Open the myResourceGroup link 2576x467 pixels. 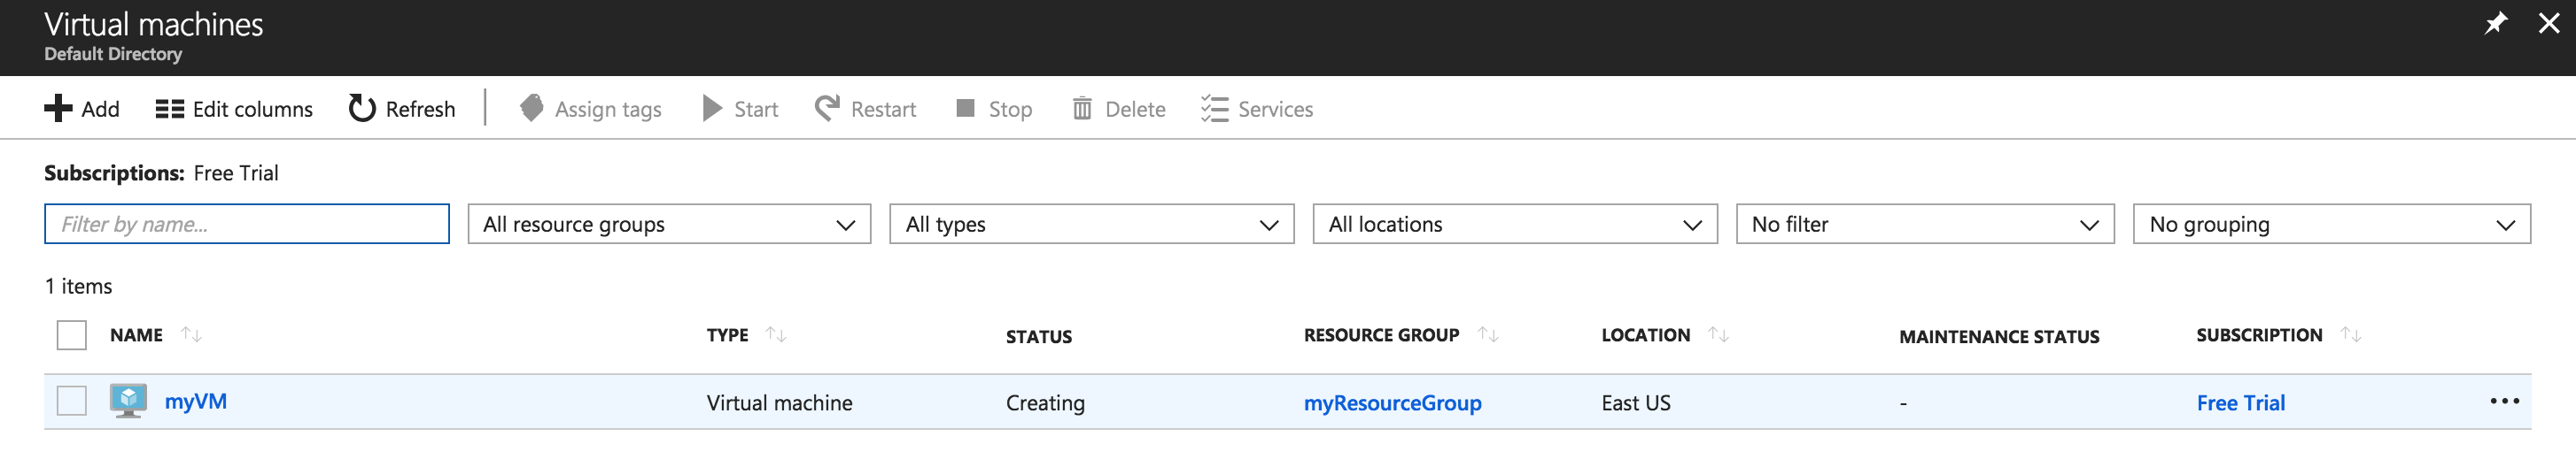tap(1392, 403)
